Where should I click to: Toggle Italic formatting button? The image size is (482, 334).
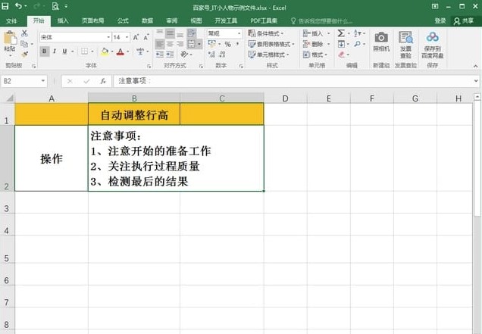[x=54, y=52]
